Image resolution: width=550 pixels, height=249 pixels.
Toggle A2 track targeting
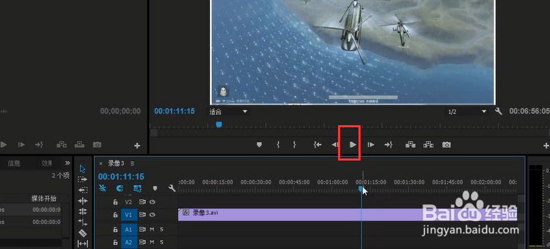(x=129, y=242)
